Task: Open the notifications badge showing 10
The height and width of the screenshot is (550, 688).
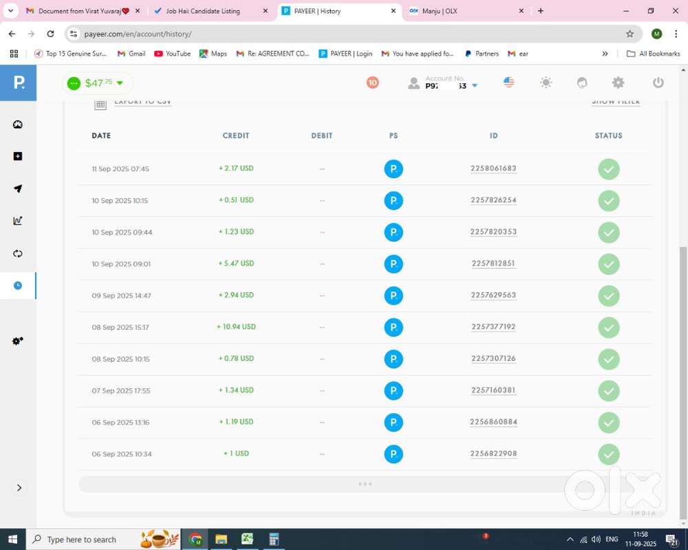Action: point(372,82)
